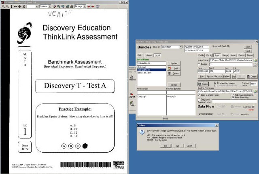Open the Move tab
This screenshot has width=259, height=174.
point(233,55)
